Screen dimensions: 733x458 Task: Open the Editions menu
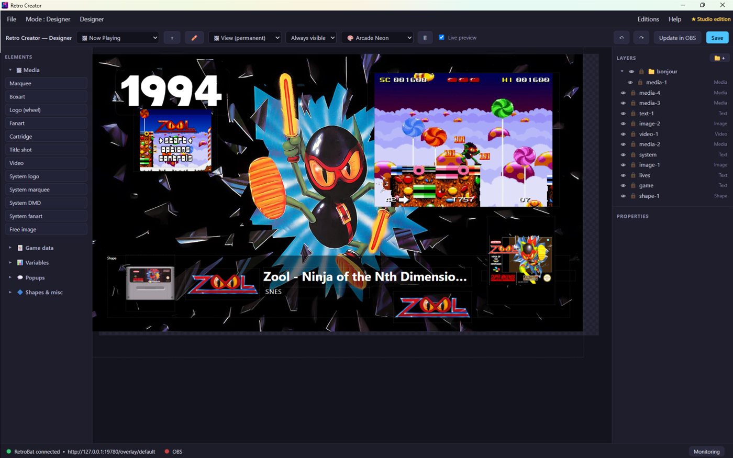pyautogui.click(x=648, y=19)
